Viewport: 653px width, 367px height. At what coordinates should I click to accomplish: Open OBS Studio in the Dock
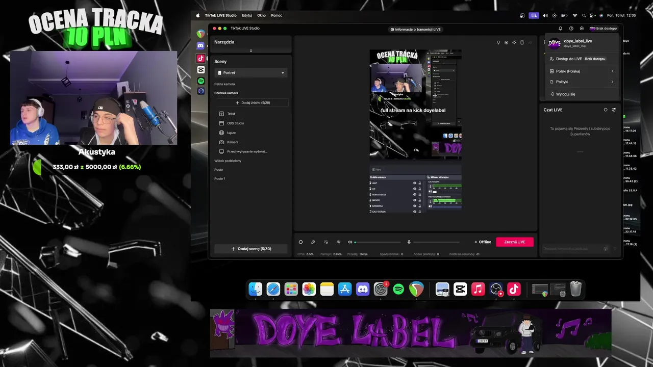pyautogui.click(x=496, y=290)
